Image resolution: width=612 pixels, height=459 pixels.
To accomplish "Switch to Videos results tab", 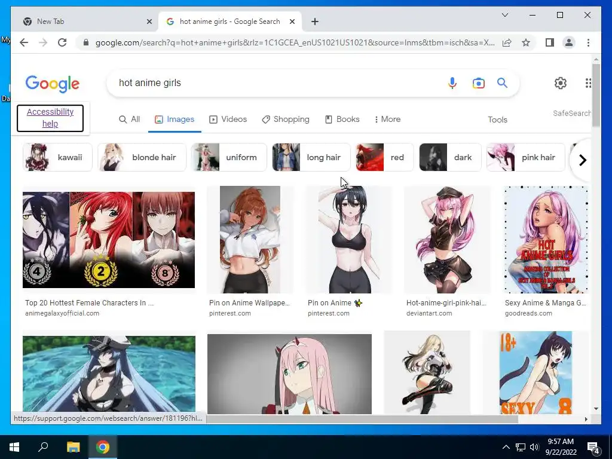I will point(228,120).
